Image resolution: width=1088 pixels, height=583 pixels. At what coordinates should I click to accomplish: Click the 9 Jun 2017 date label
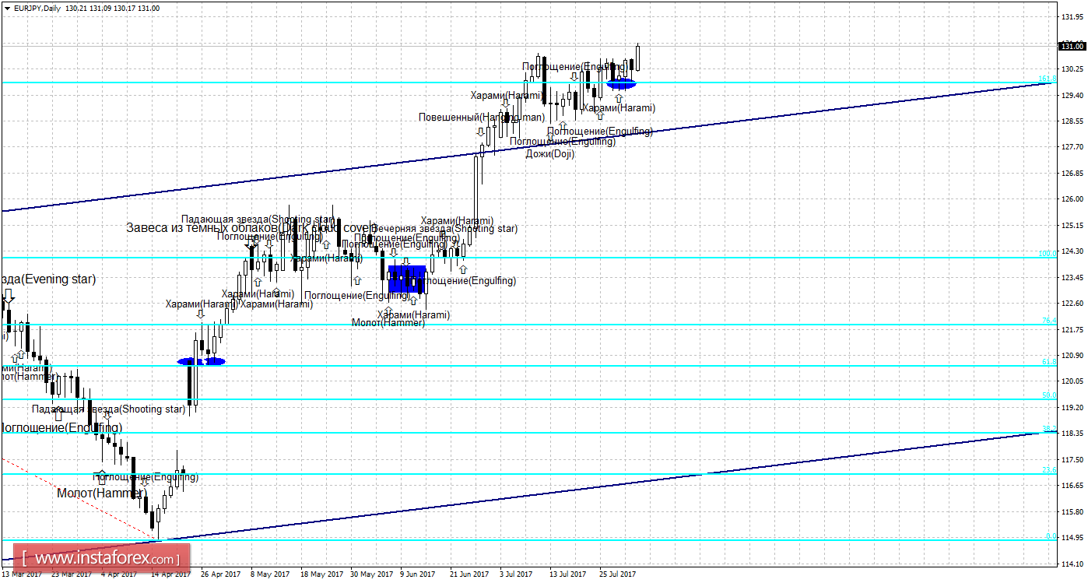[x=418, y=574]
